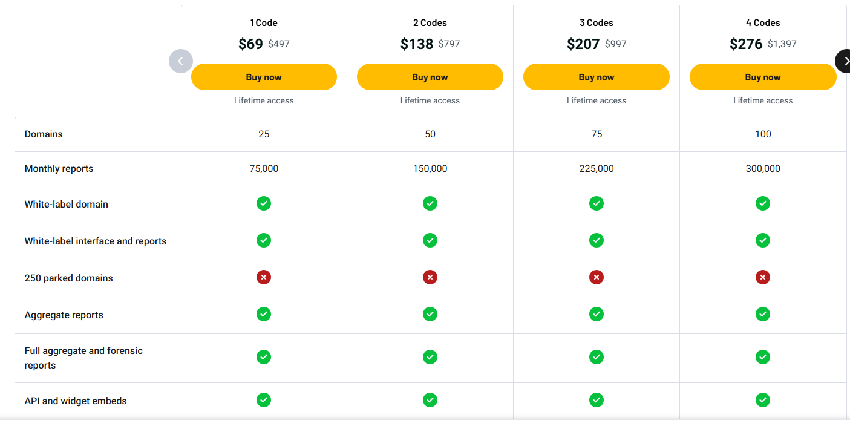Click the previous plans carousel arrow
This screenshot has height=423, width=850.
(x=180, y=61)
